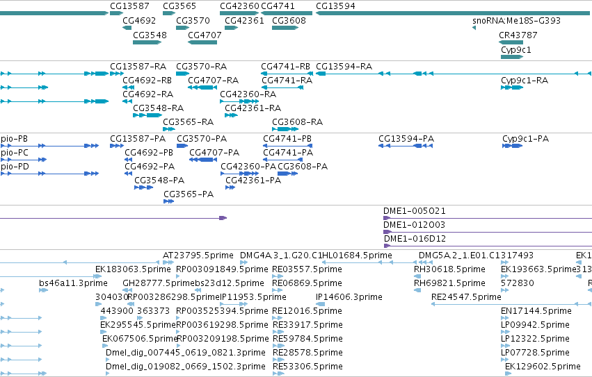Screen dimensions: 592x377
Task: Click the CG3565-PA protein label
Action: point(189,194)
